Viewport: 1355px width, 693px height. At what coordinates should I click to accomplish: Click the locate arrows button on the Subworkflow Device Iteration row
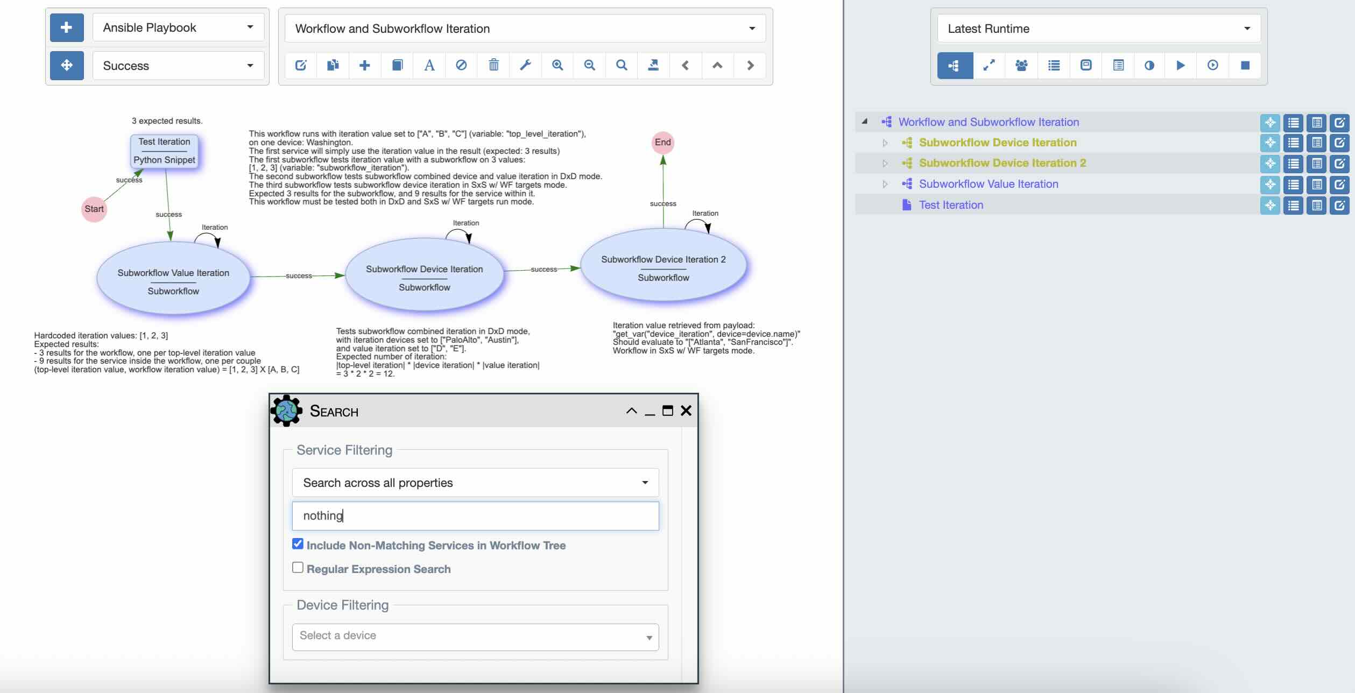pyautogui.click(x=1270, y=143)
